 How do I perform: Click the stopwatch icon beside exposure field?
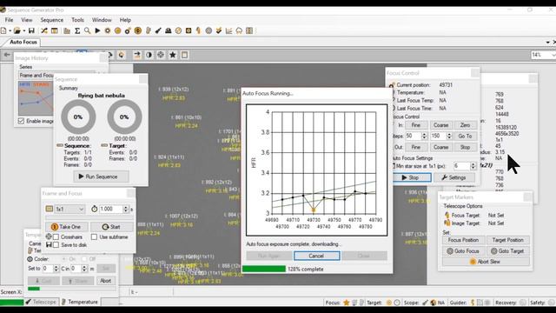[x=95, y=209]
